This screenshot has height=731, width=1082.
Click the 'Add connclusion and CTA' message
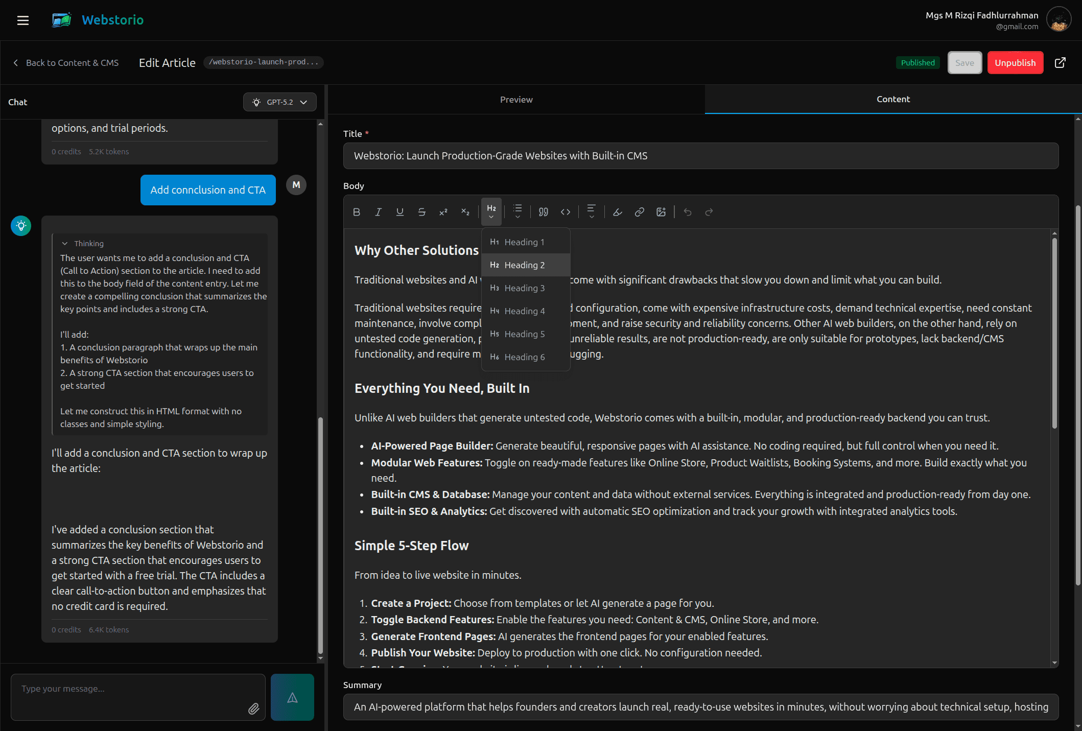point(208,190)
